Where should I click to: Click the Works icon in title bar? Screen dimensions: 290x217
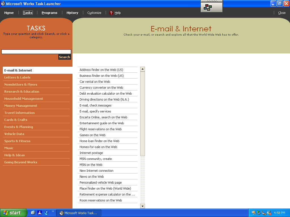point(3,4)
